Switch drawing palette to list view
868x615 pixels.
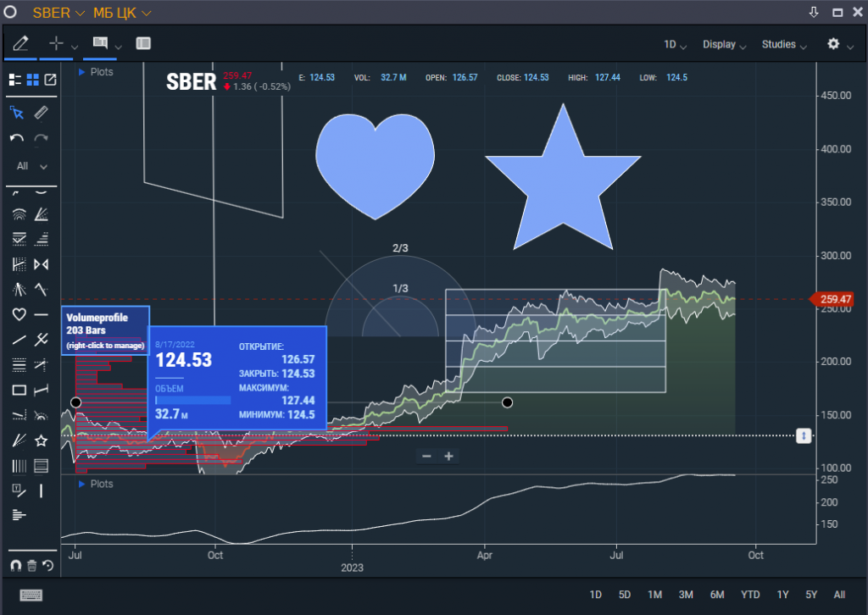[15, 80]
